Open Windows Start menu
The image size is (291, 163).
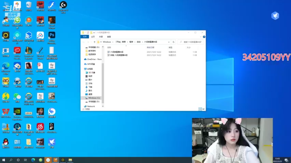point(4,160)
